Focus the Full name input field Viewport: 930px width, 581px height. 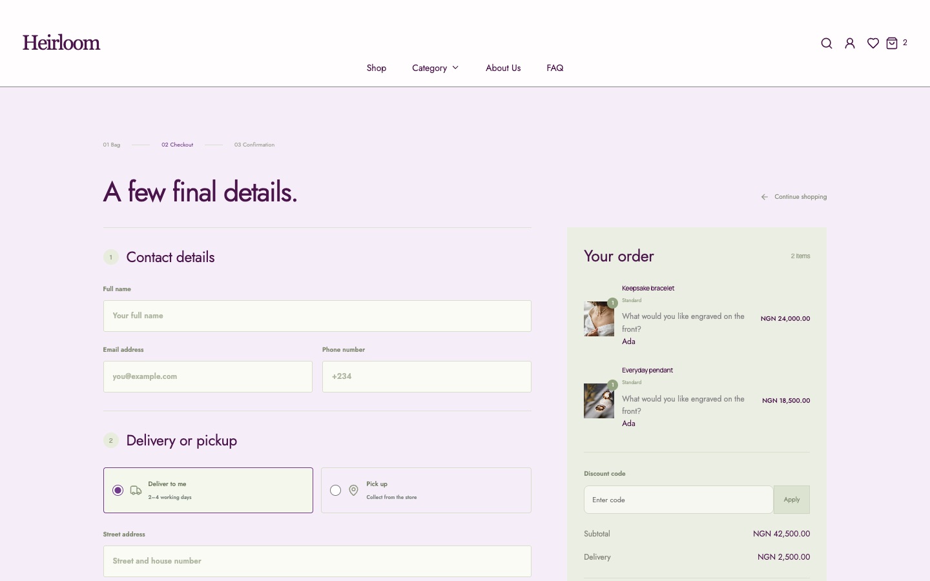click(317, 316)
